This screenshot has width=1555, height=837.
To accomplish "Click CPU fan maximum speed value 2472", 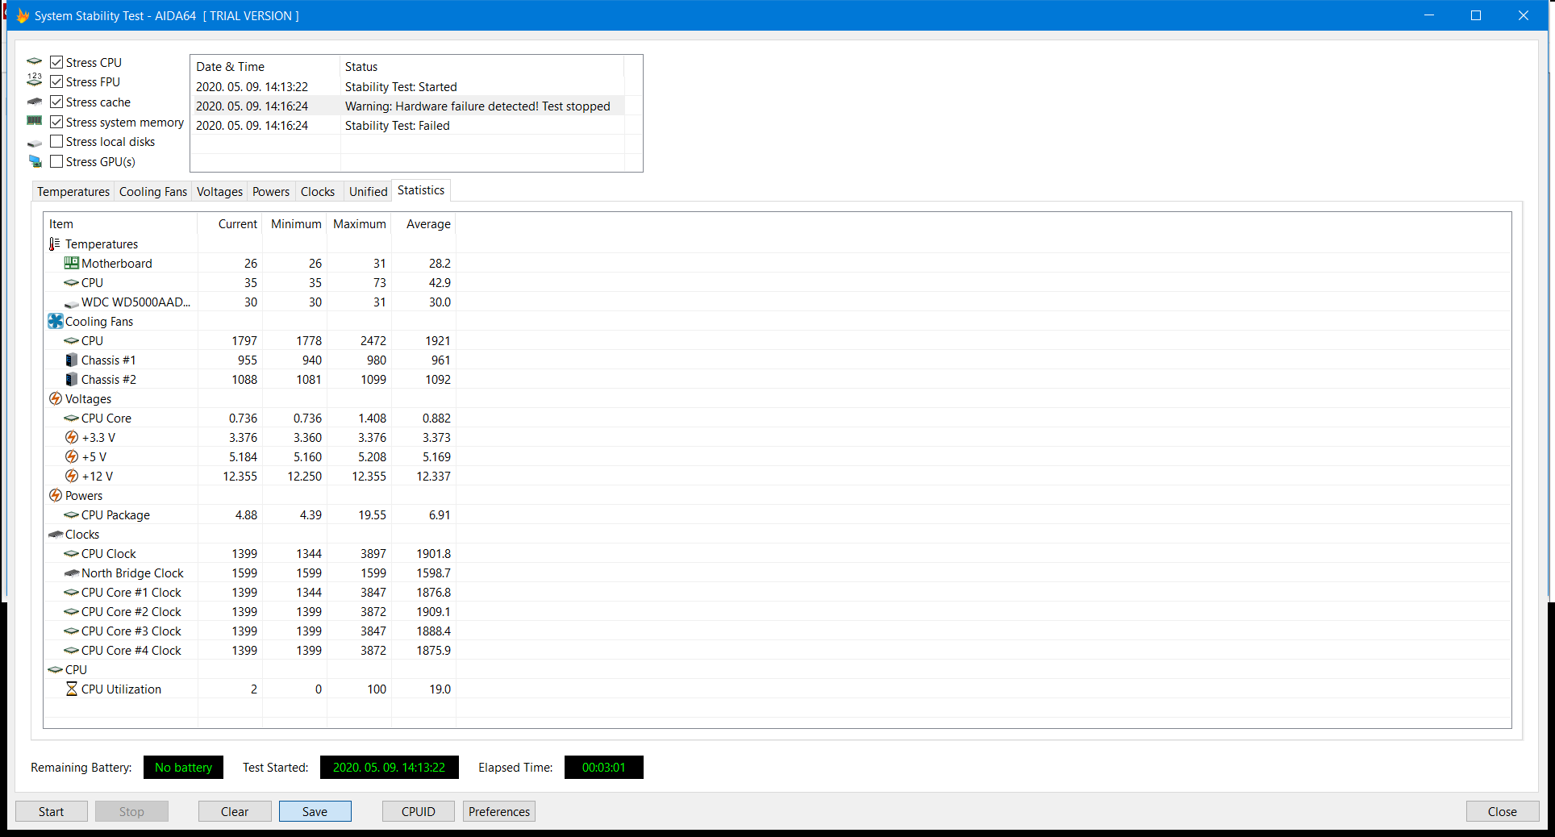I will [x=373, y=340].
